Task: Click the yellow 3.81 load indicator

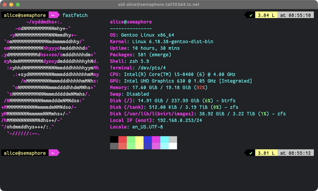Action: 266,153
